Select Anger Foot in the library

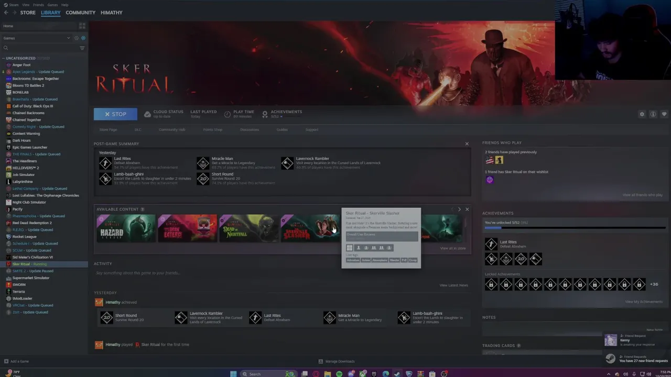(21, 65)
